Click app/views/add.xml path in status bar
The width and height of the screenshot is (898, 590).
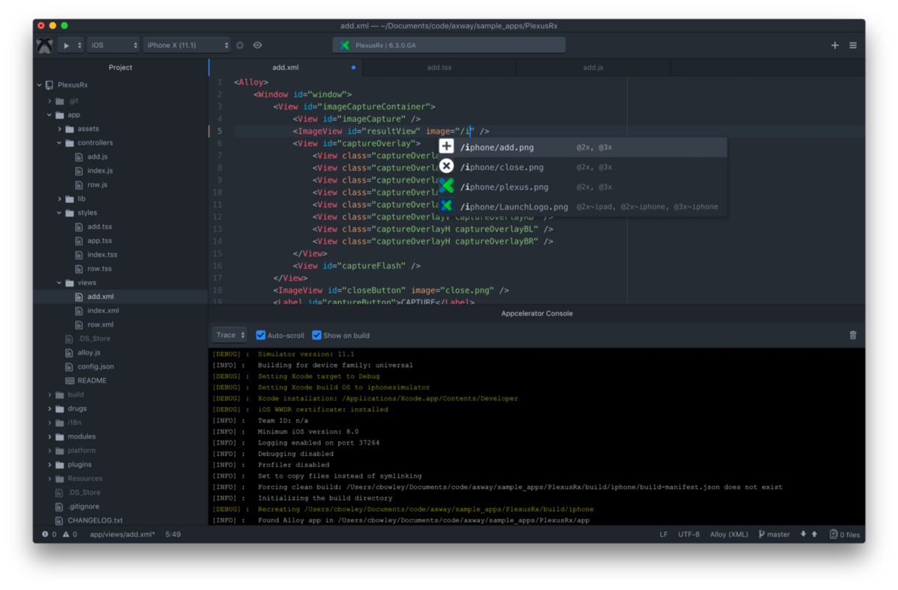click(123, 535)
